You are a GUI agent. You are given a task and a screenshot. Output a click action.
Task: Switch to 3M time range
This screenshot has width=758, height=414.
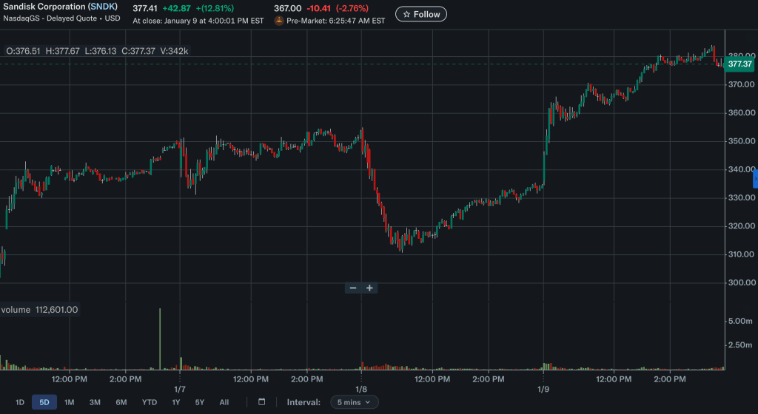point(95,402)
